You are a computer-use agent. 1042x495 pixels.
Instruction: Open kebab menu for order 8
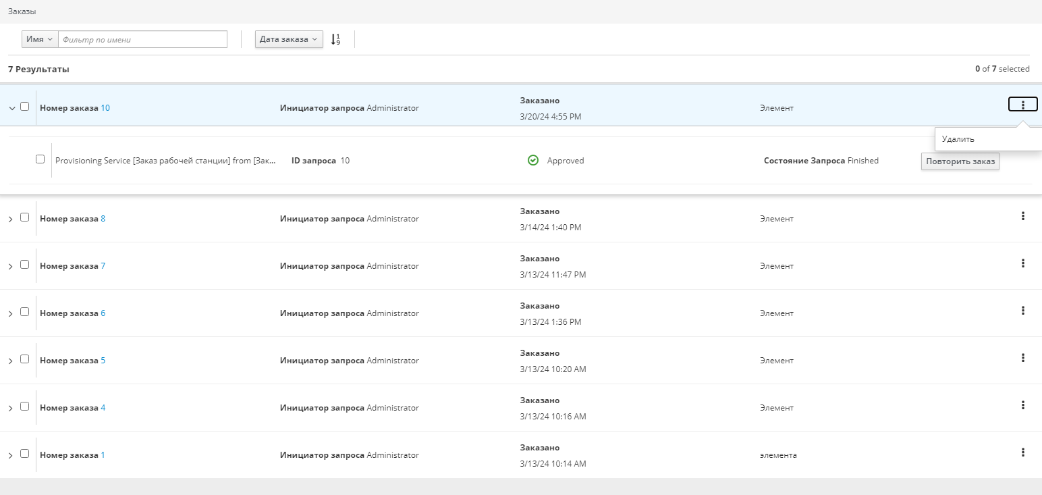[1023, 216]
